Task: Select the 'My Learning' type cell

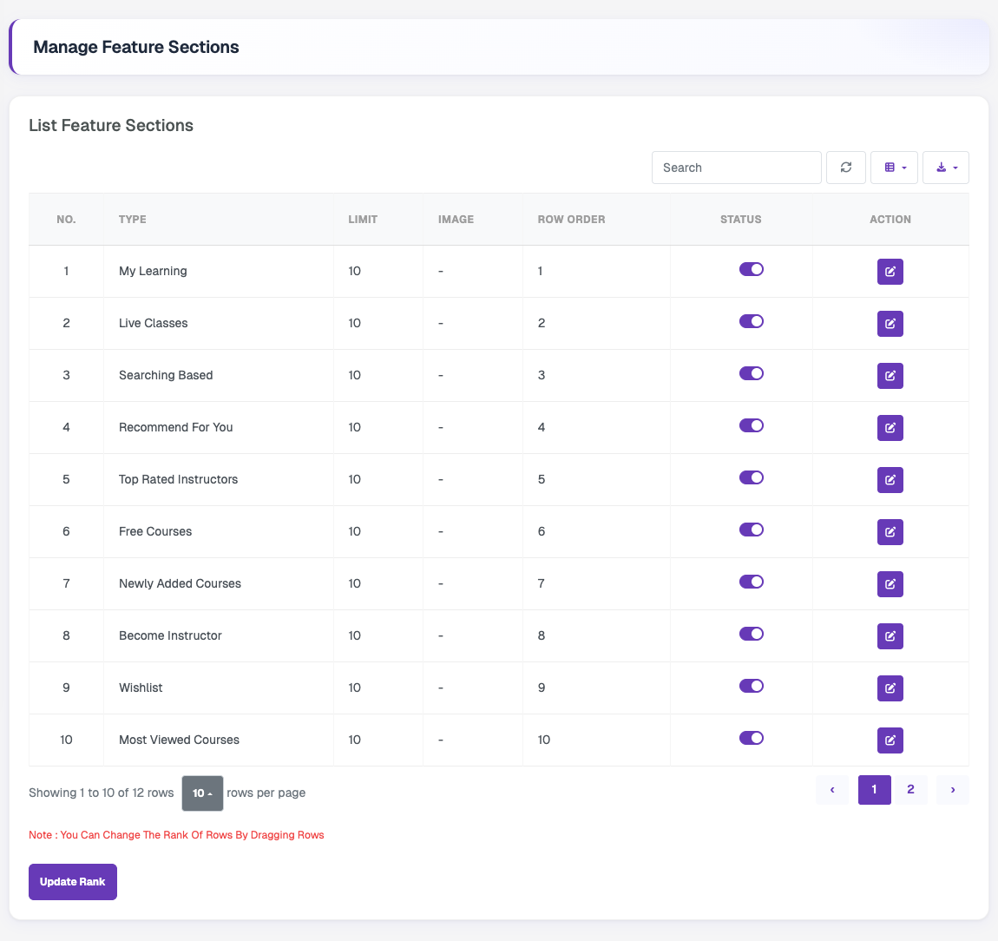Action: tap(219, 271)
